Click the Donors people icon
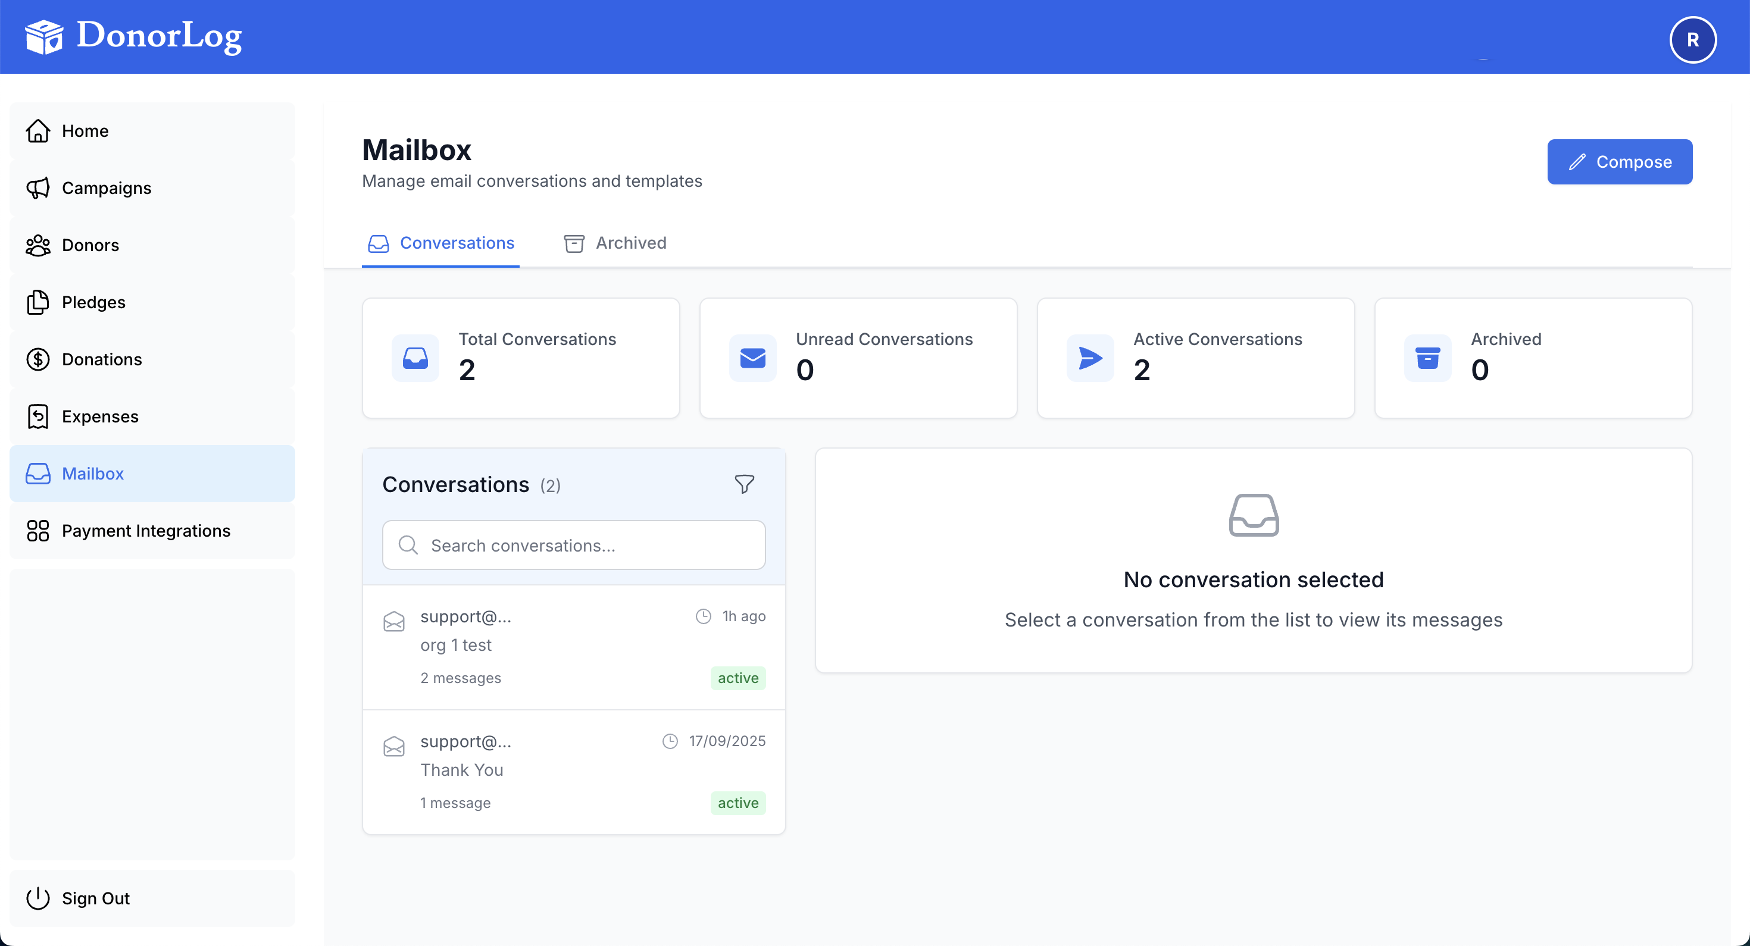This screenshot has height=946, width=1750. point(38,245)
